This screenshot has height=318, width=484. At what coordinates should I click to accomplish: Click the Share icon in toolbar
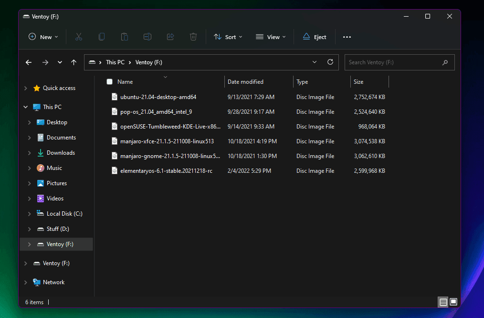[x=170, y=37]
